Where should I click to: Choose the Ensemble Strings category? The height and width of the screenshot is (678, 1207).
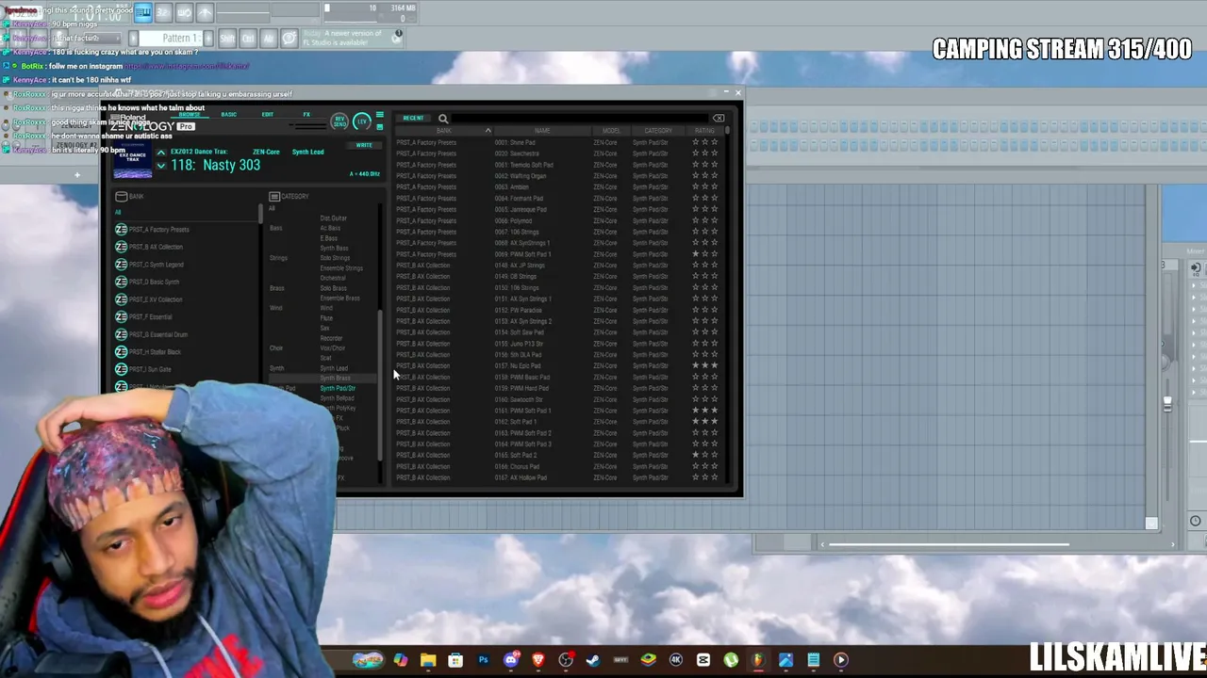tap(341, 268)
